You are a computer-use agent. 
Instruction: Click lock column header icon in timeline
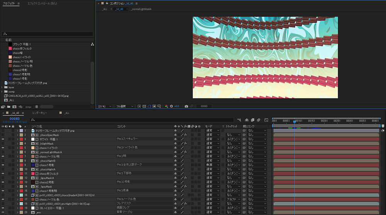(x=13, y=126)
